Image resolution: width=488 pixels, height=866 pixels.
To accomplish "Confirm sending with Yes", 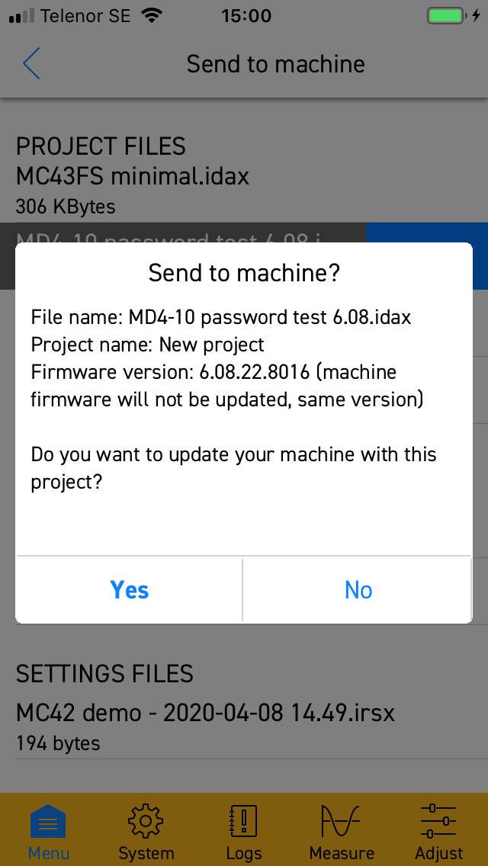I will point(130,590).
